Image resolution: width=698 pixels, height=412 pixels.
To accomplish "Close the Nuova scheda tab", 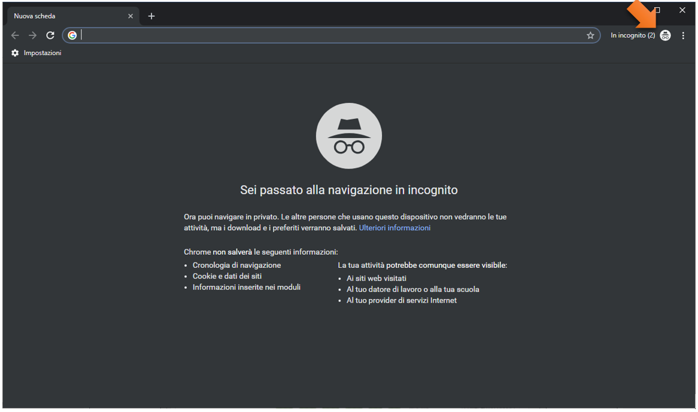I will (x=131, y=16).
